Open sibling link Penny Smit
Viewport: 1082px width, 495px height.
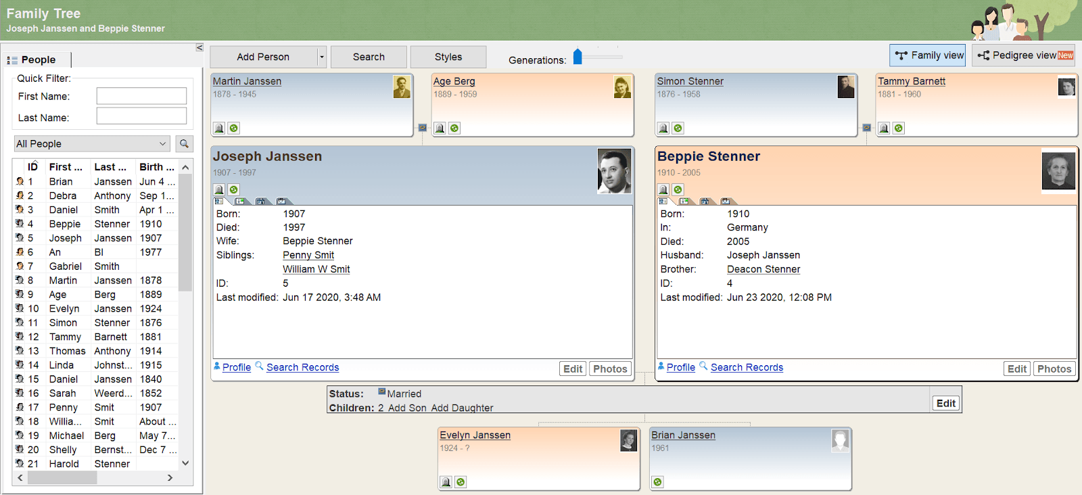point(308,255)
